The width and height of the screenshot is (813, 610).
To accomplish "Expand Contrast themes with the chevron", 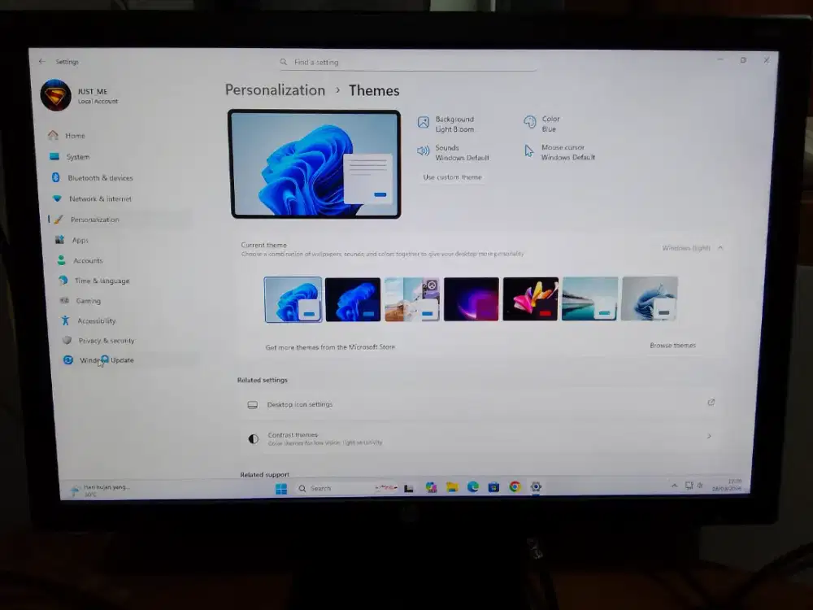I will (x=709, y=437).
